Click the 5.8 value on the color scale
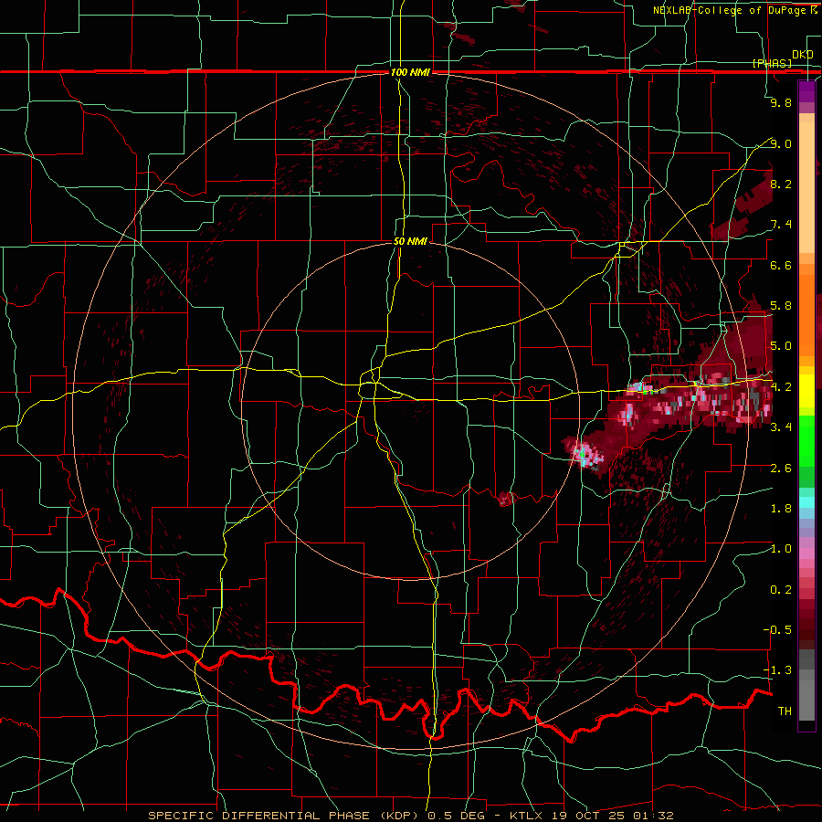Viewport: 822px width, 822px height. pyautogui.click(x=781, y=306)
